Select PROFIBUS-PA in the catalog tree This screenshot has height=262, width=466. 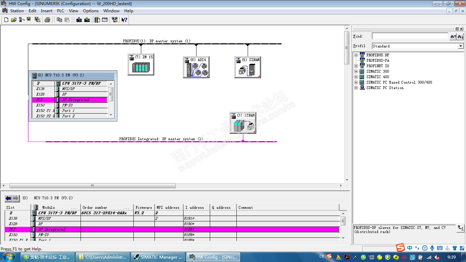tap(378, 60)
